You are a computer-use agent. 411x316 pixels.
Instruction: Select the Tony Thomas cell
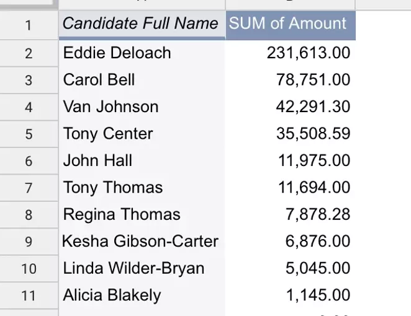[x=142, y=188]
